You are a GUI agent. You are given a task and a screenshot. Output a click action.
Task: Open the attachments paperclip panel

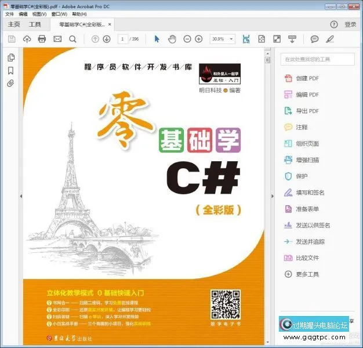tap(10, 83)
